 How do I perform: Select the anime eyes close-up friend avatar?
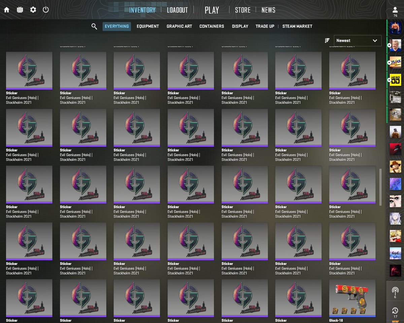pyautogui.click(x=395, y=201)
